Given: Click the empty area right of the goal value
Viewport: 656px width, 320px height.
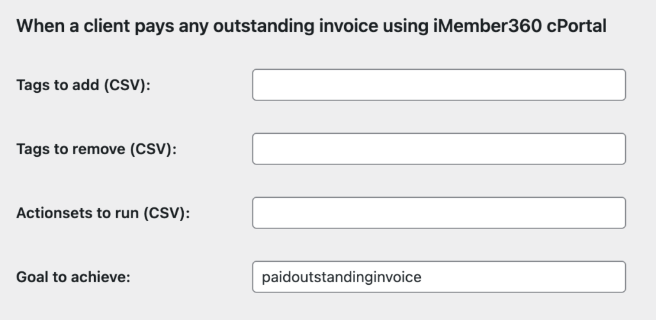Looking at the screenshot, I should [x=525, y=277].
